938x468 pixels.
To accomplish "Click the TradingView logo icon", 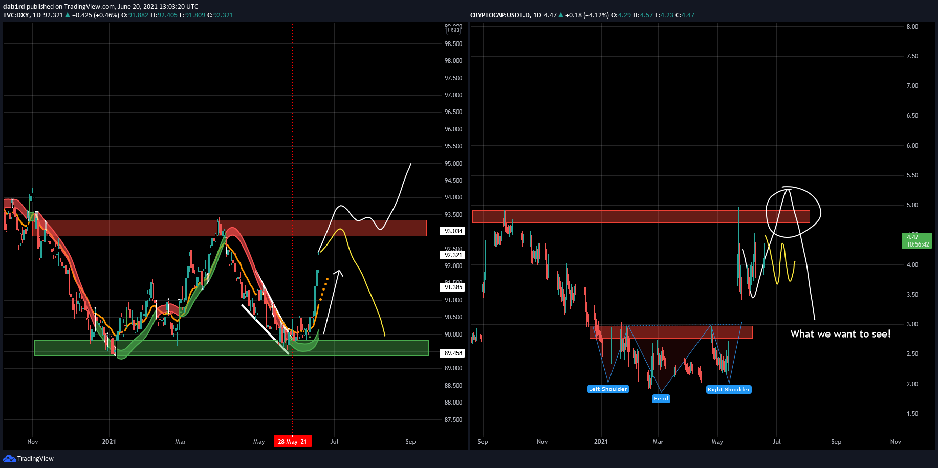I will click(9, 459).
